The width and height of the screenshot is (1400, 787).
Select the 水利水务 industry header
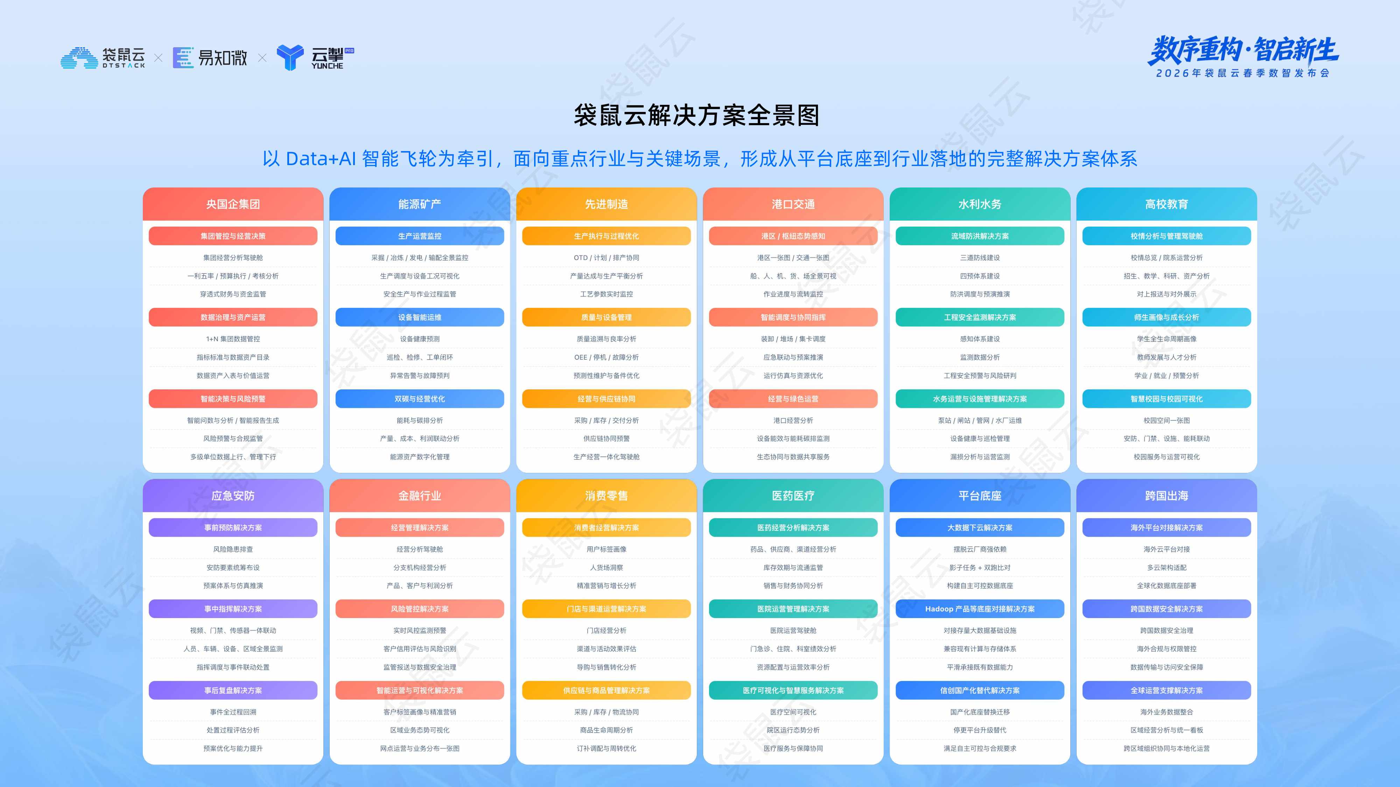(980, 204)
